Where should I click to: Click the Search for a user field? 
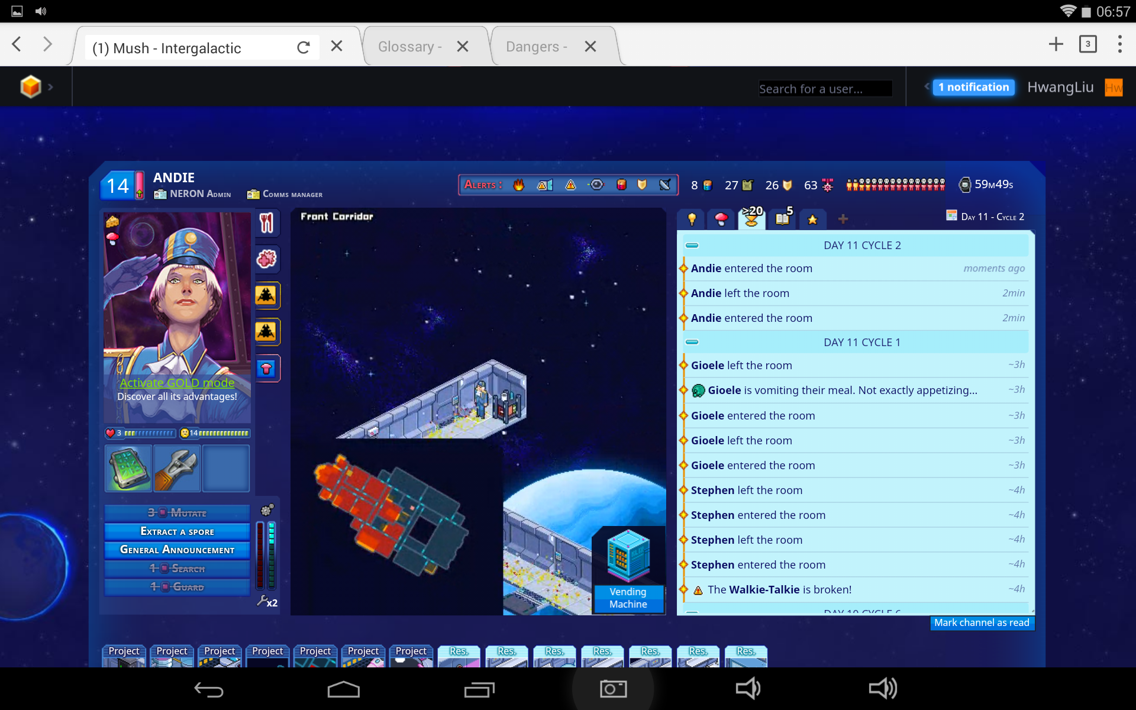pyautogui.click(x=825, y=89)
